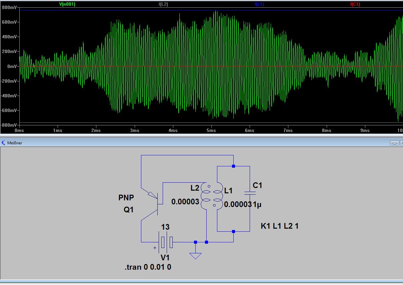The width and height of the screenshot is (403, 285).
Task: Click the 9ms time axis label
Action: tap(365, 130)
